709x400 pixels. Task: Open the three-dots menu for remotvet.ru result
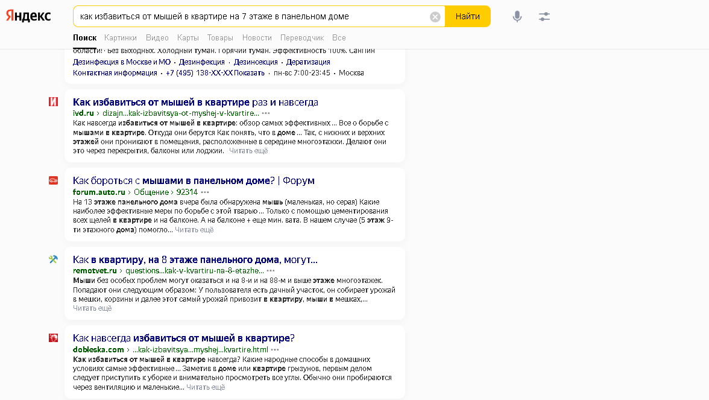pos(270,270)
